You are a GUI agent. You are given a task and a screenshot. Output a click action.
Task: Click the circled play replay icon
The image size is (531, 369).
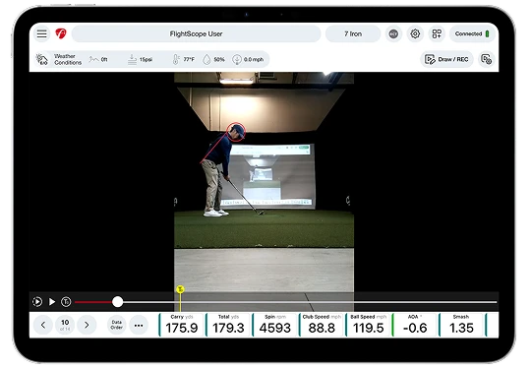coord(37,301)
